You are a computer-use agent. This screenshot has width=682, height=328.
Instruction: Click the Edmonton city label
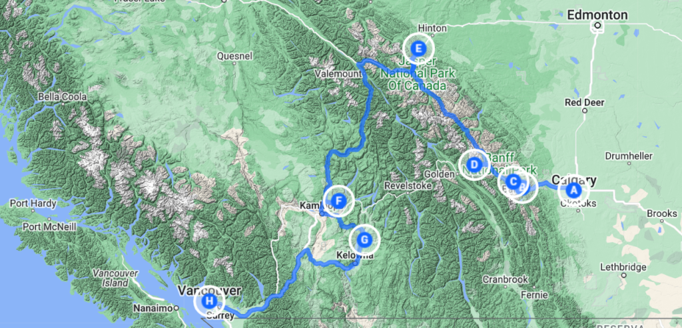click(x=597, y=15)
